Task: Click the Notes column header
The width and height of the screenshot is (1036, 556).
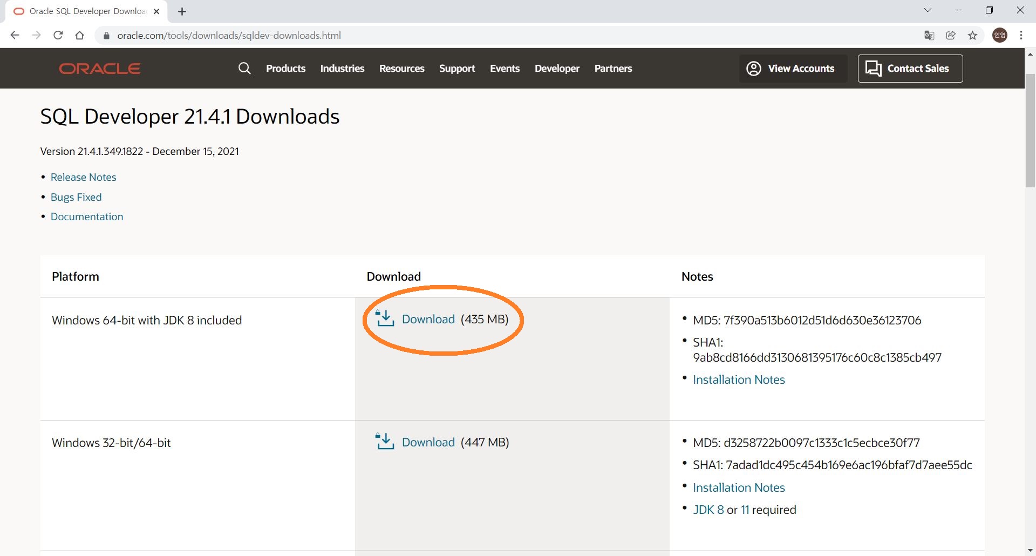Action: [x=697, y=276]
